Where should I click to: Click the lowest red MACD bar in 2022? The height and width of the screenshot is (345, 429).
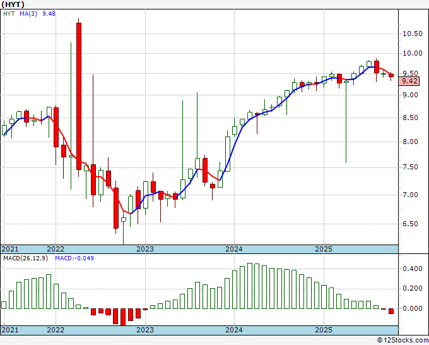pos(123,317)
